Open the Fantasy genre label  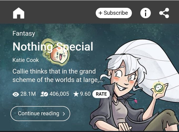(24, 34)
